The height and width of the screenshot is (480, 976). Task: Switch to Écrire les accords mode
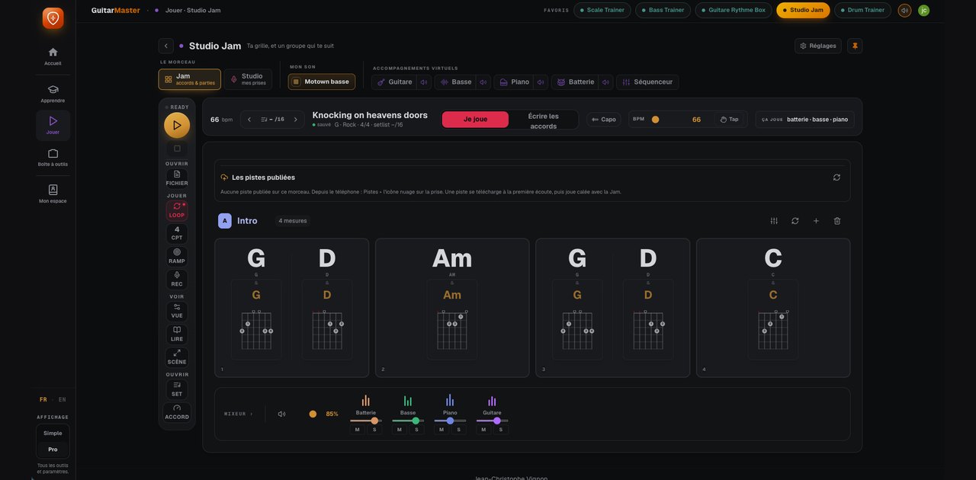(544, 120)
